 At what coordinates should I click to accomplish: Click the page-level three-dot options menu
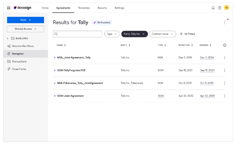coord(225,23)
